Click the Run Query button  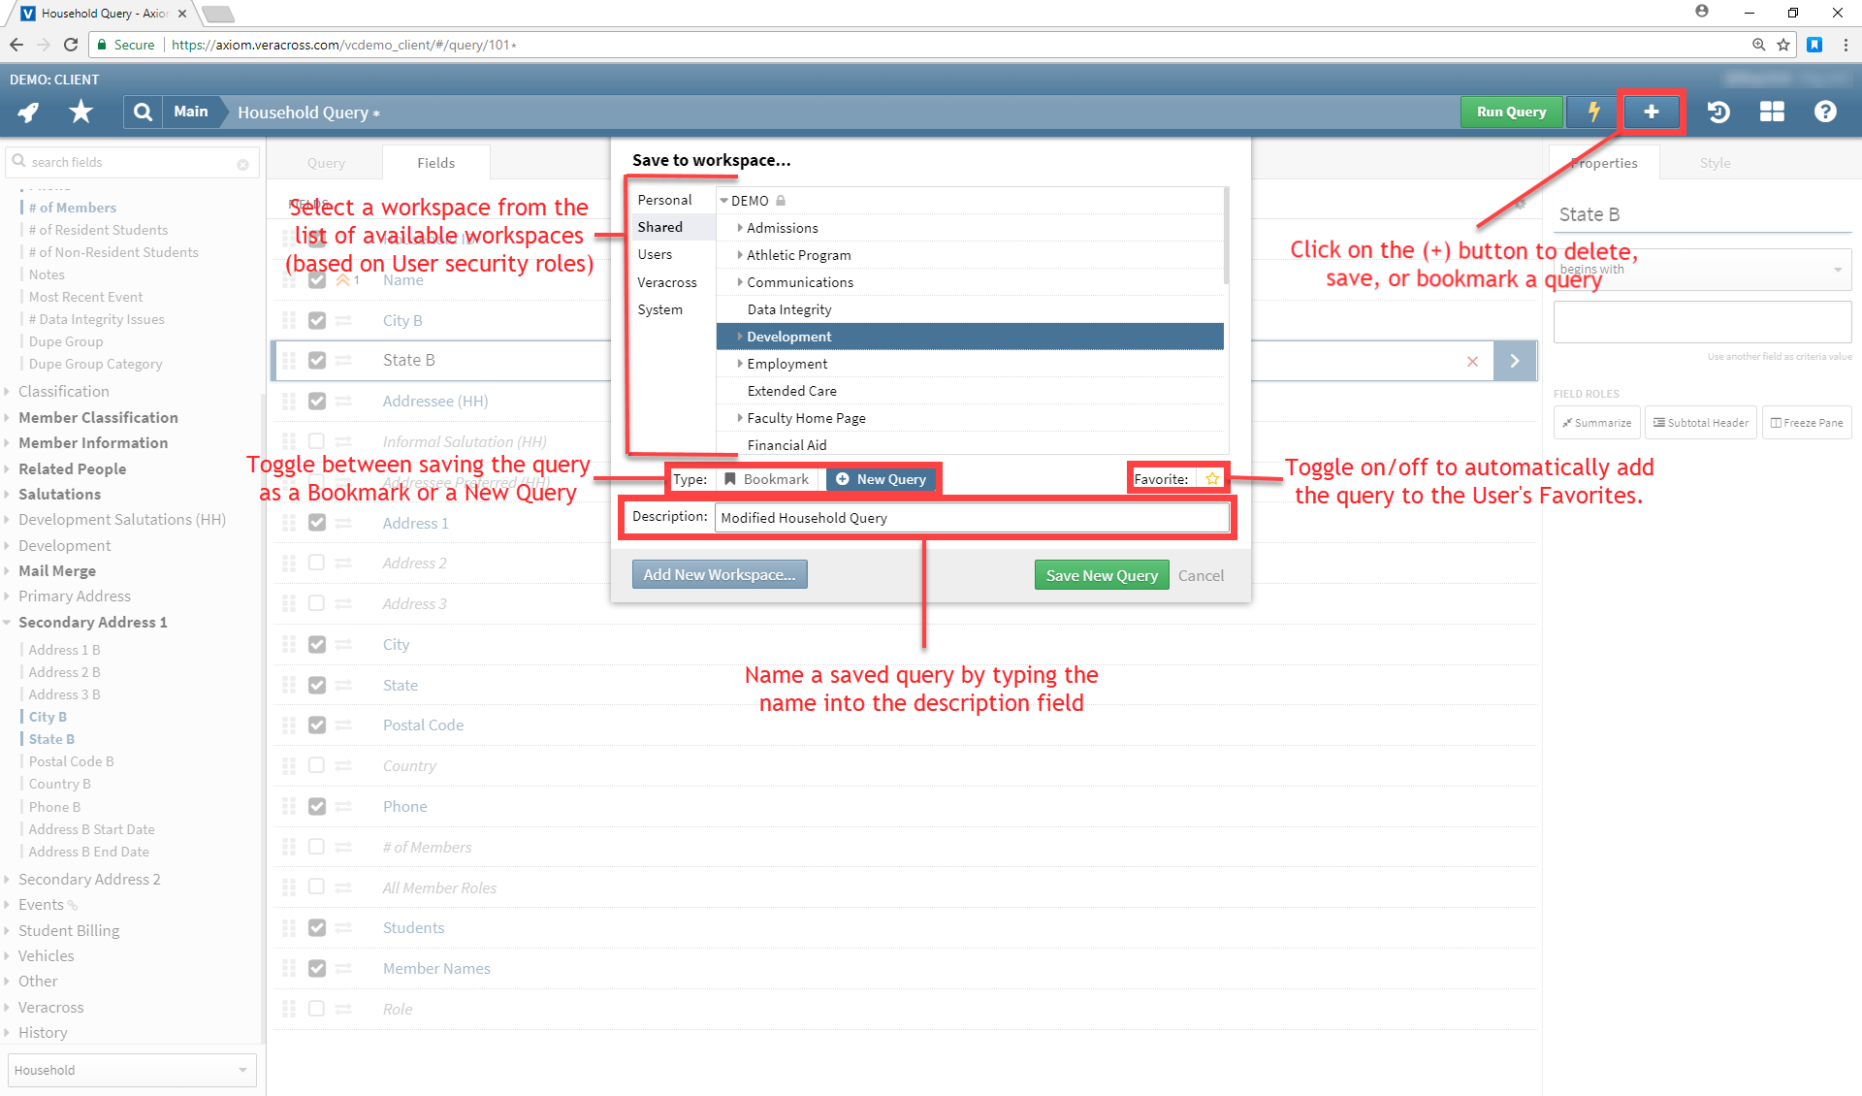click(1512, 113)
